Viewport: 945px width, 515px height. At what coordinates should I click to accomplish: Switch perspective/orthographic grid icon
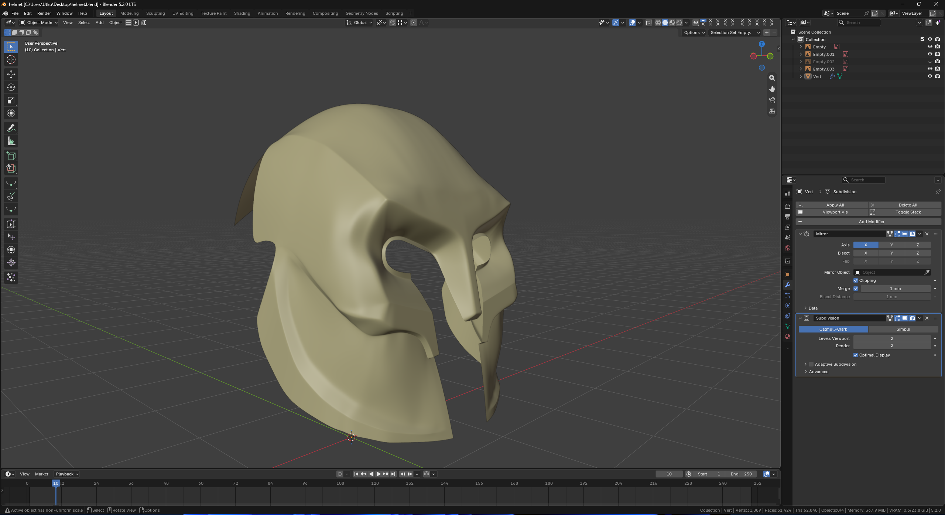coord(772,111)
